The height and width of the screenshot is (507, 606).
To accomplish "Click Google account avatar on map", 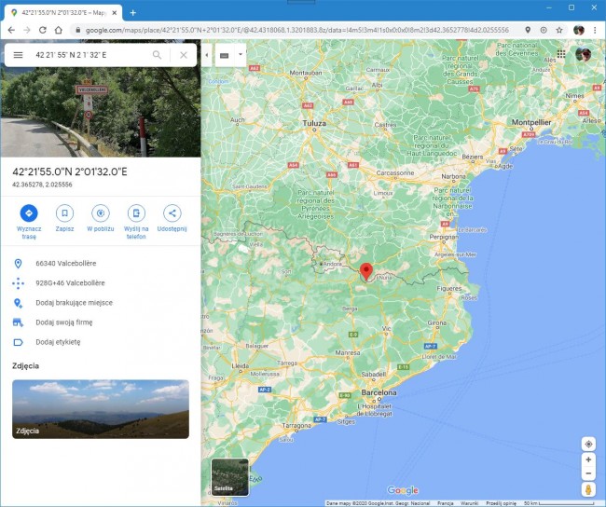I will tap(584, 54).
